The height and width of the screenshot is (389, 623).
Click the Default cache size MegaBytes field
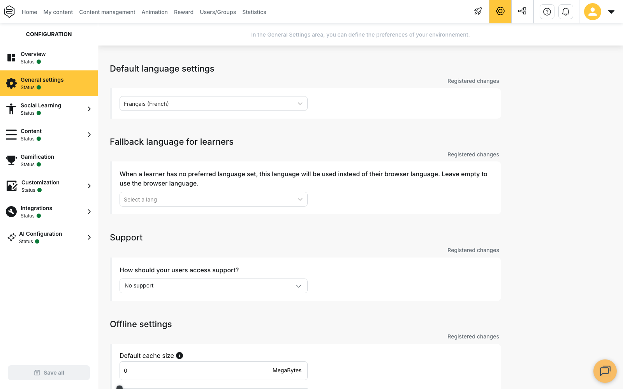coord(213,371)
